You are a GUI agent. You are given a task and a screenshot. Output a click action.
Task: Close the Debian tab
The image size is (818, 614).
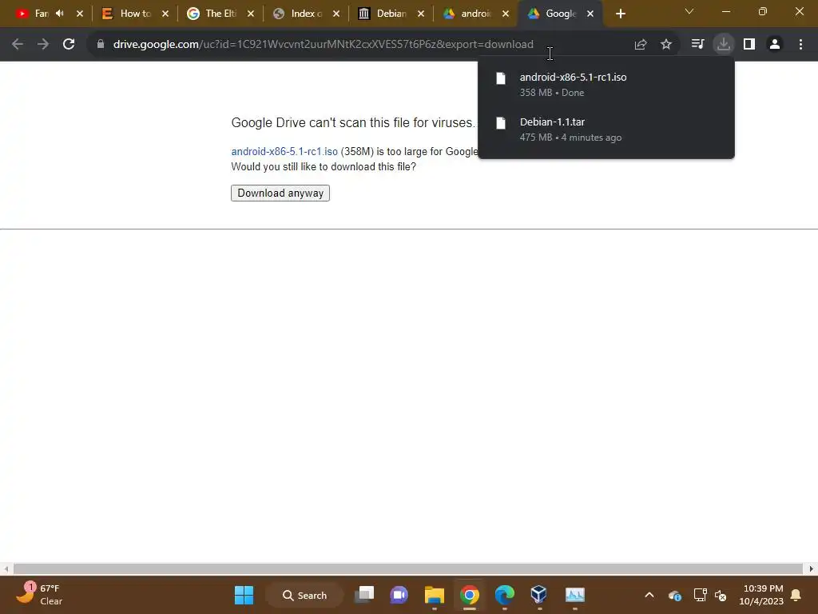click(x=421, y=14)
